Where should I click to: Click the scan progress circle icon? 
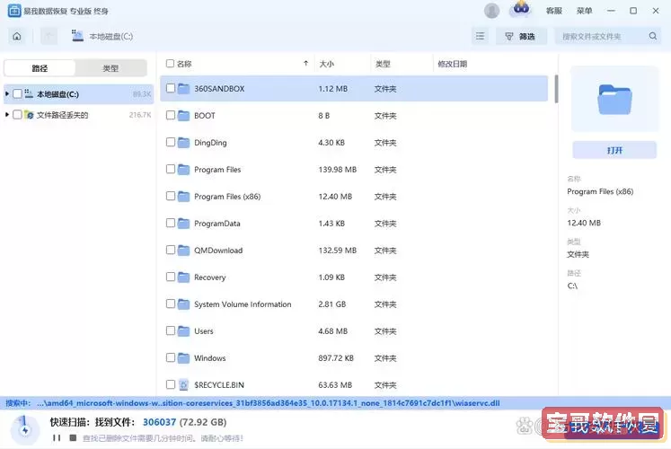25,430
